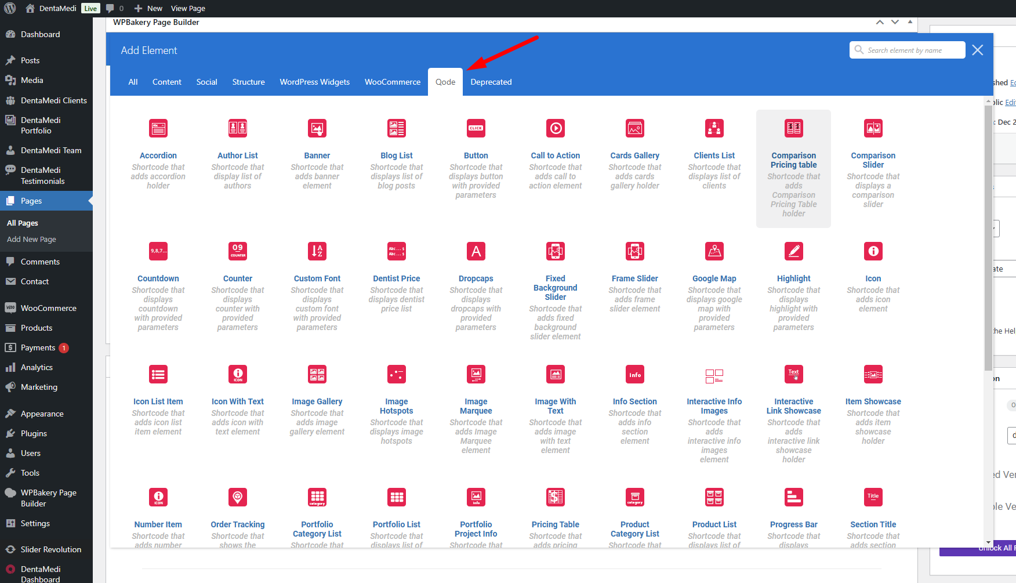Click the element list scrollbar
1016x583 pixels.
click(988, 238)
